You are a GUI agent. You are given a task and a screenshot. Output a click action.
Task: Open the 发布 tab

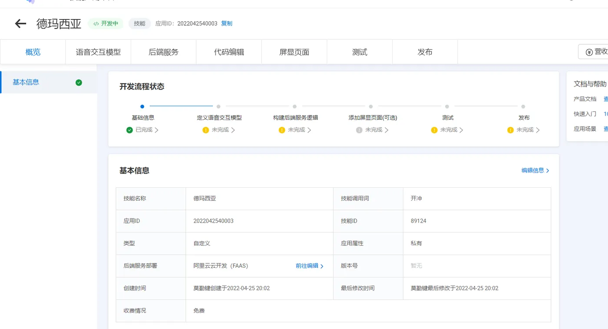pos(425,52)
